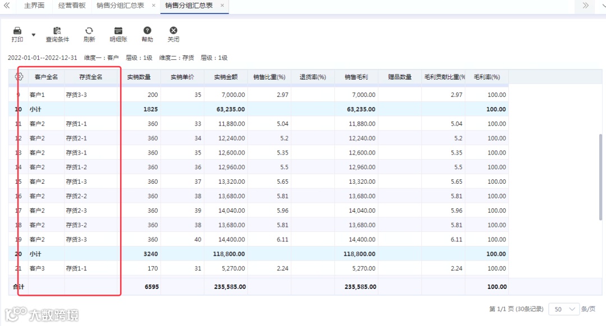Click the 6.11 销售比重 cell
The image size is (606, 326).
[282, 239]
